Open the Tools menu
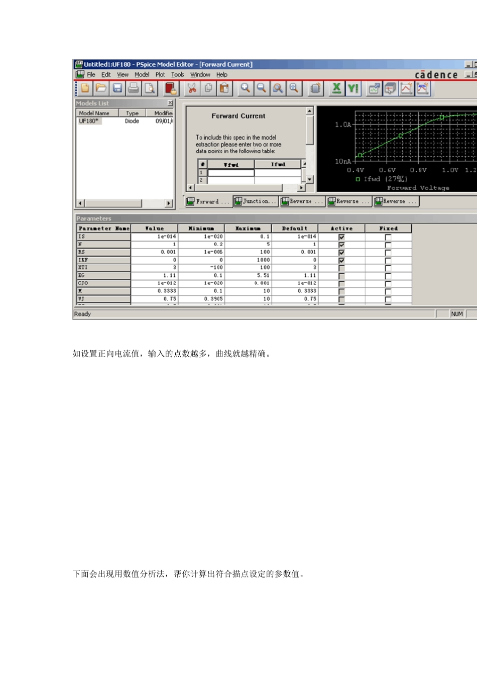The image size is (477, 675). coord(177,74)
